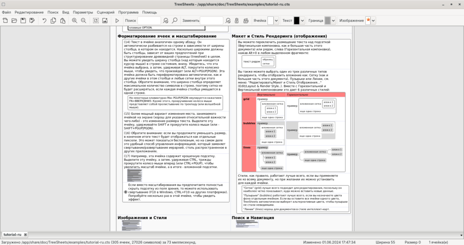Insert a new grid using the toolbar icon
The width and height of the screenshot is (464, 245).
tap(96, 20)
